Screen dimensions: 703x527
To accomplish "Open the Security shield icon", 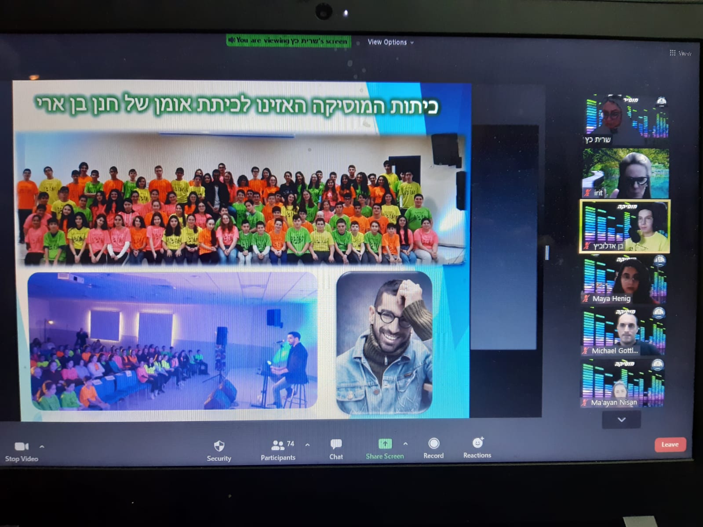I will 219,446.
